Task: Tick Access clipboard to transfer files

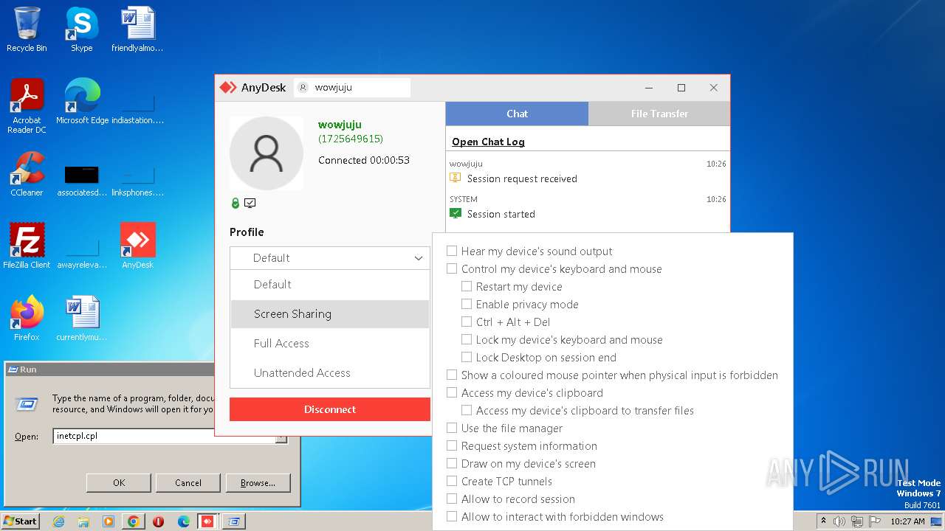Action: pyautogui.click(x=467, y=411)
